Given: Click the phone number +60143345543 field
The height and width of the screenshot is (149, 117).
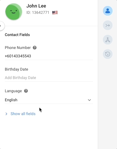Looking at the screenshot, I should [49, 56].
